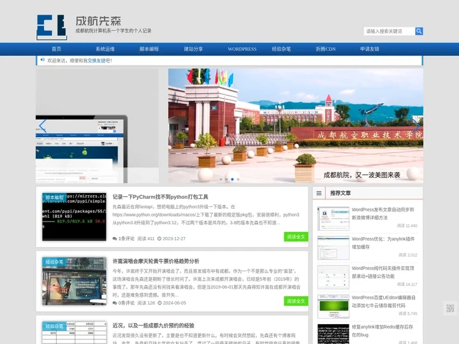This screenshot has height=344, width=459.
Task: Click the site title 成航先森
Action: (x=98, y=21)
